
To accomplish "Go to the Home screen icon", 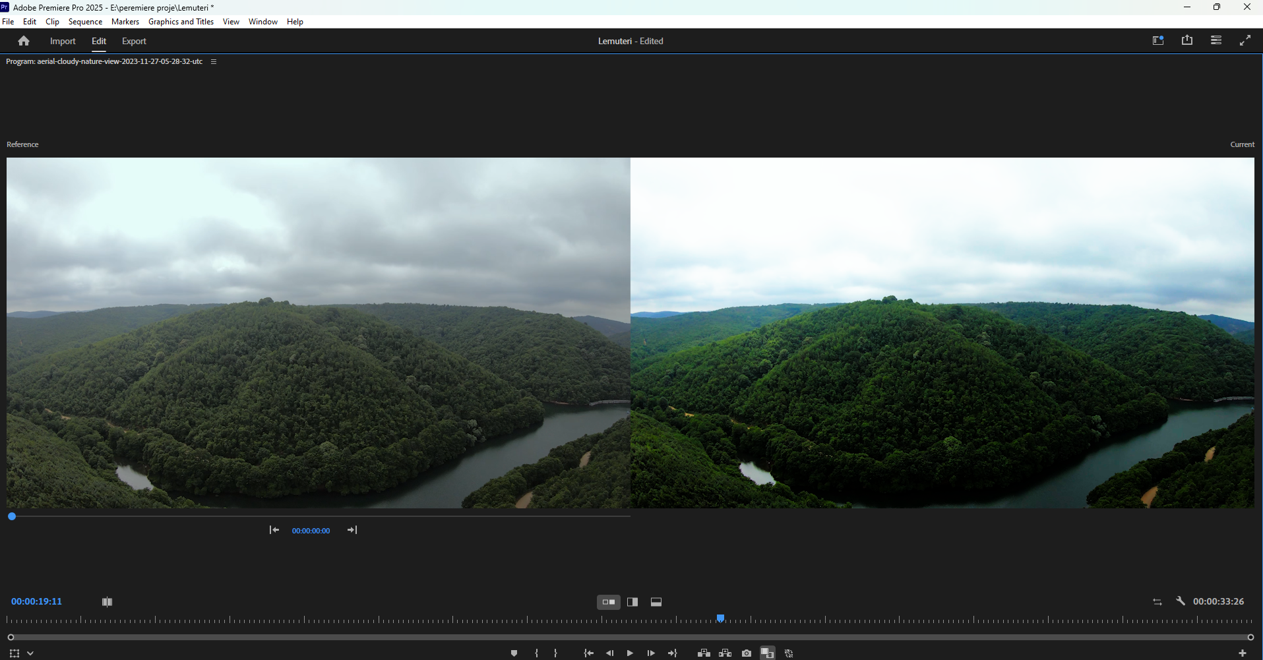I will [24, 41].
